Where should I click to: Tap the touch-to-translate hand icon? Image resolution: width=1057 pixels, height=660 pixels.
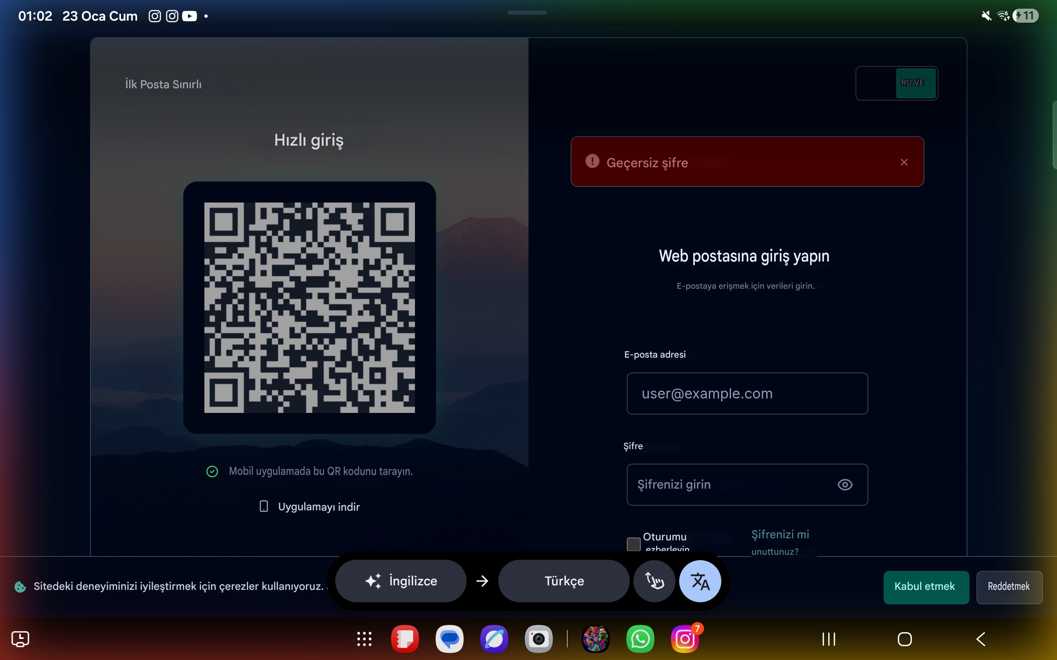tap(654, 581)
